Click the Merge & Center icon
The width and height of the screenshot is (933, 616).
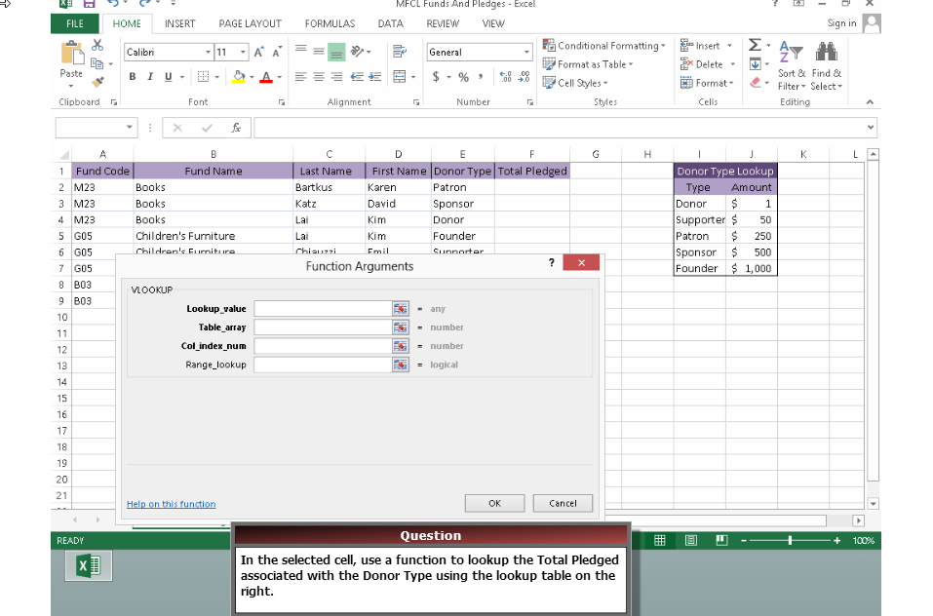coord(401,76)
